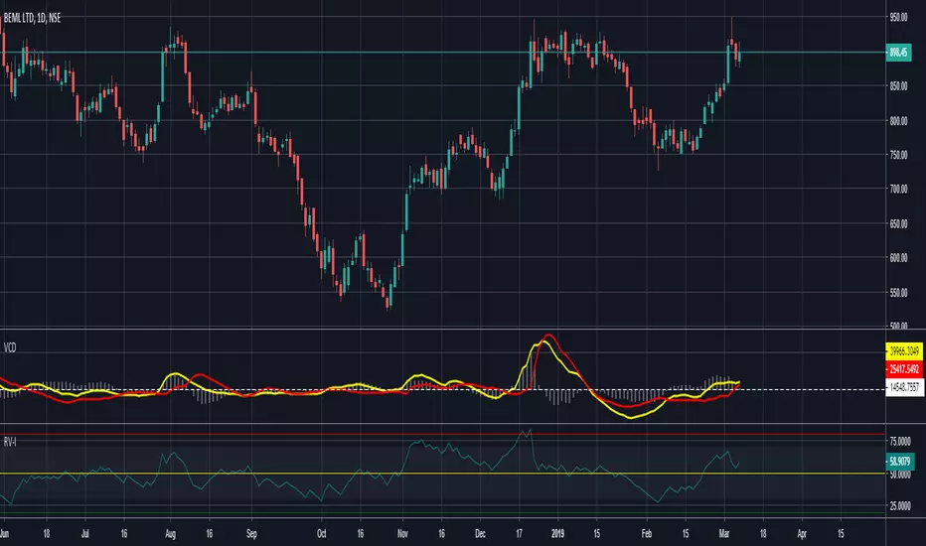
Task: Click the 600.00 price axis label
Action: pos(898,258)
